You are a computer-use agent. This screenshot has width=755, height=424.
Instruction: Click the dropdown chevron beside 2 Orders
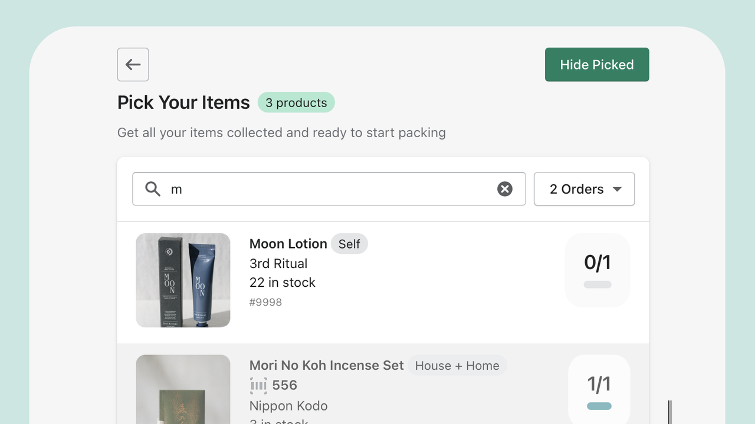[617, 189]
